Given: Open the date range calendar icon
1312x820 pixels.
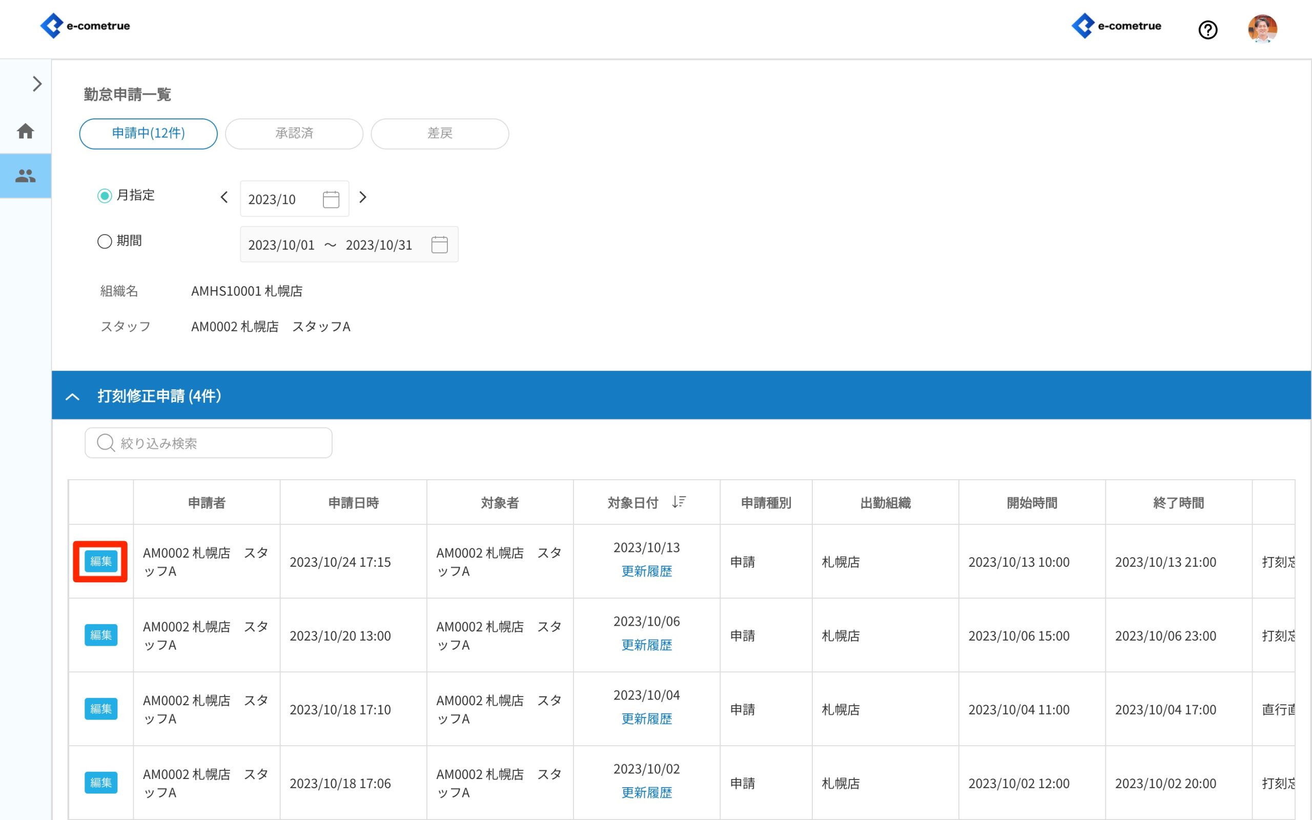Looking at the screenshot, I should 439,244.
